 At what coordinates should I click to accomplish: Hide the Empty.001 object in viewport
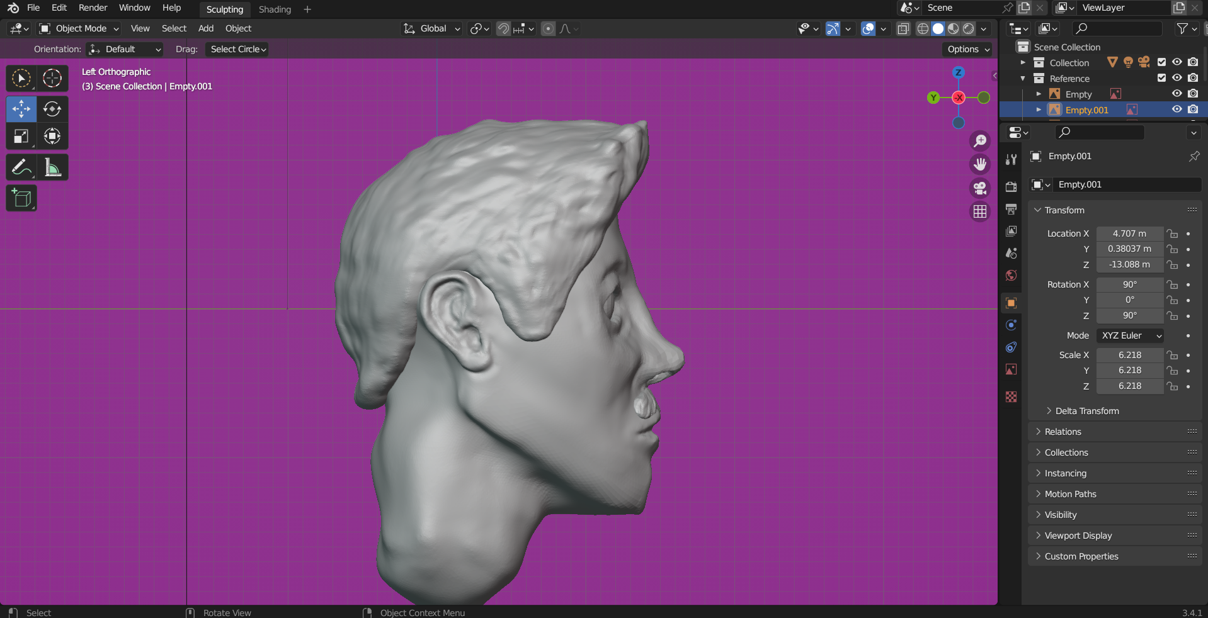[x=1177, y=110]
